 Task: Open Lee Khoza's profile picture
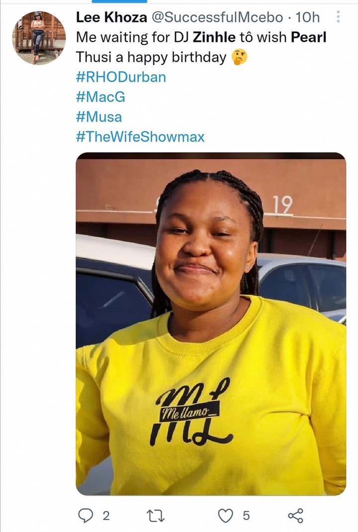click(39, 37)
